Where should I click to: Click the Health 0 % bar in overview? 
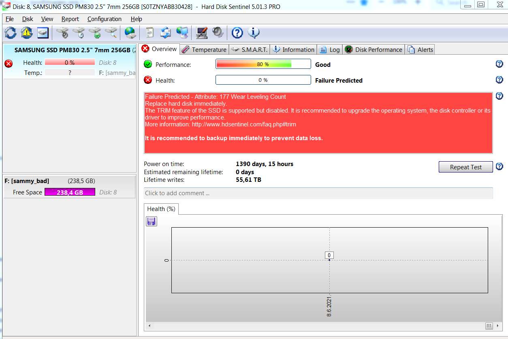click(263, 80)
